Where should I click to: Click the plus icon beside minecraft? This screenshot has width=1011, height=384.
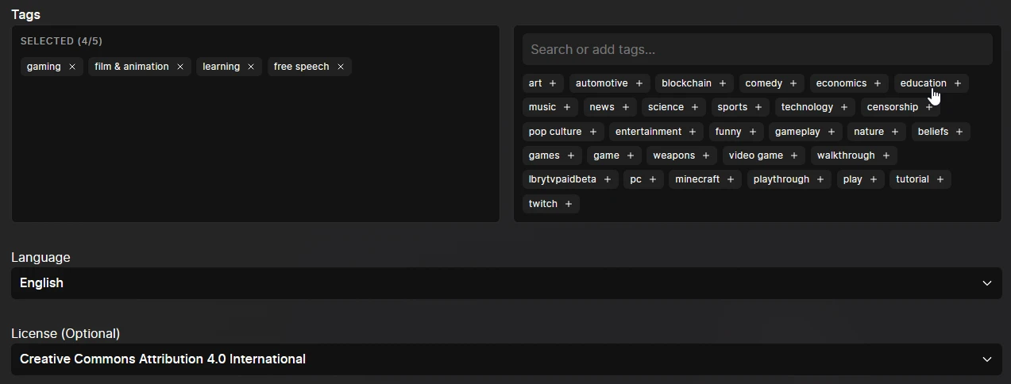[x=731, y=179]
